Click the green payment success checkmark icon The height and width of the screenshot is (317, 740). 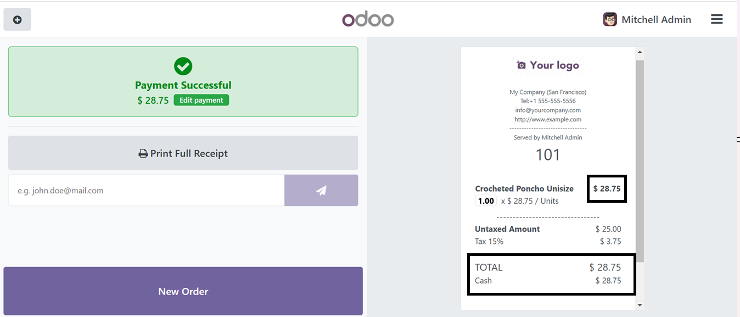(x=183, y=66)
